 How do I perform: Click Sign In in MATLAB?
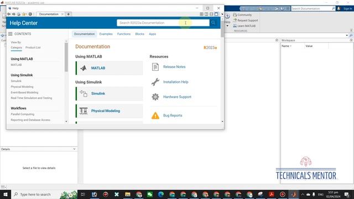[x=348, y=9]
